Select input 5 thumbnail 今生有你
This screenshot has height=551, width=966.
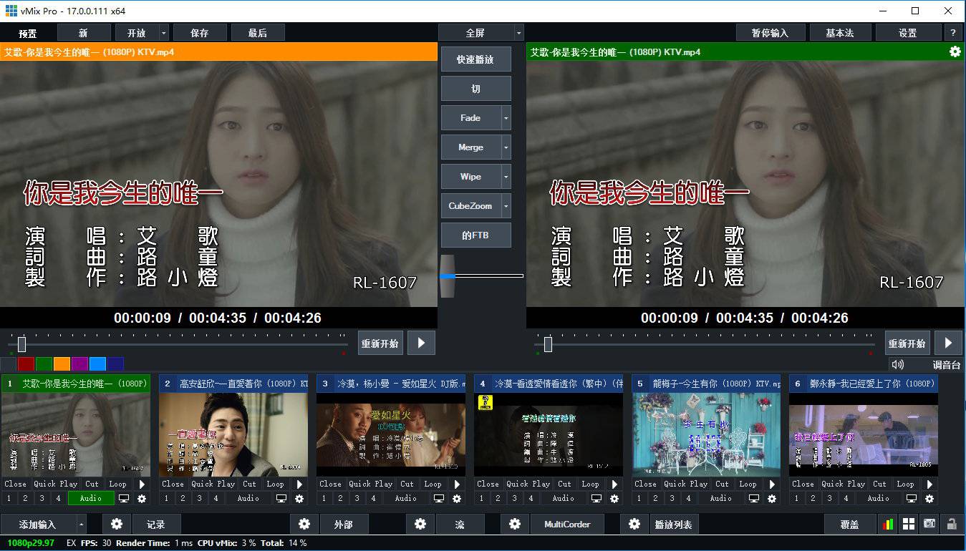[706, 434]
